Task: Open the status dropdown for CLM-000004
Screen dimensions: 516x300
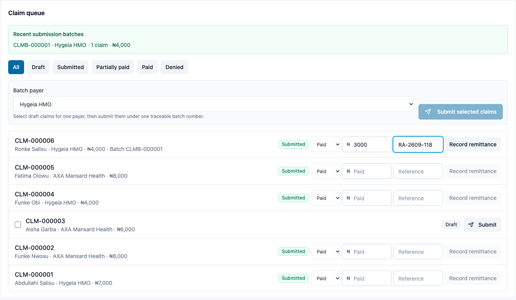Action: tap(326, 198)
